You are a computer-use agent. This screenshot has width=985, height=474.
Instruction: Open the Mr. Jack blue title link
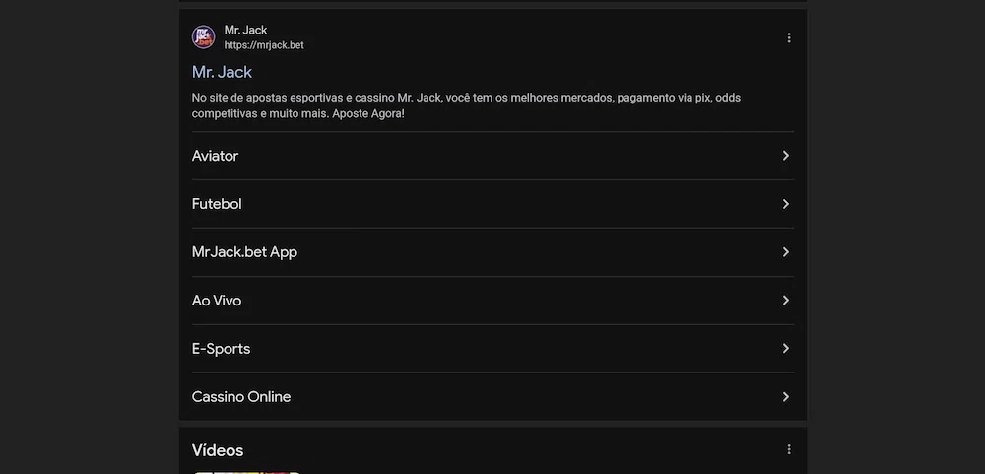pyautogui.click(x=222, y=72)
